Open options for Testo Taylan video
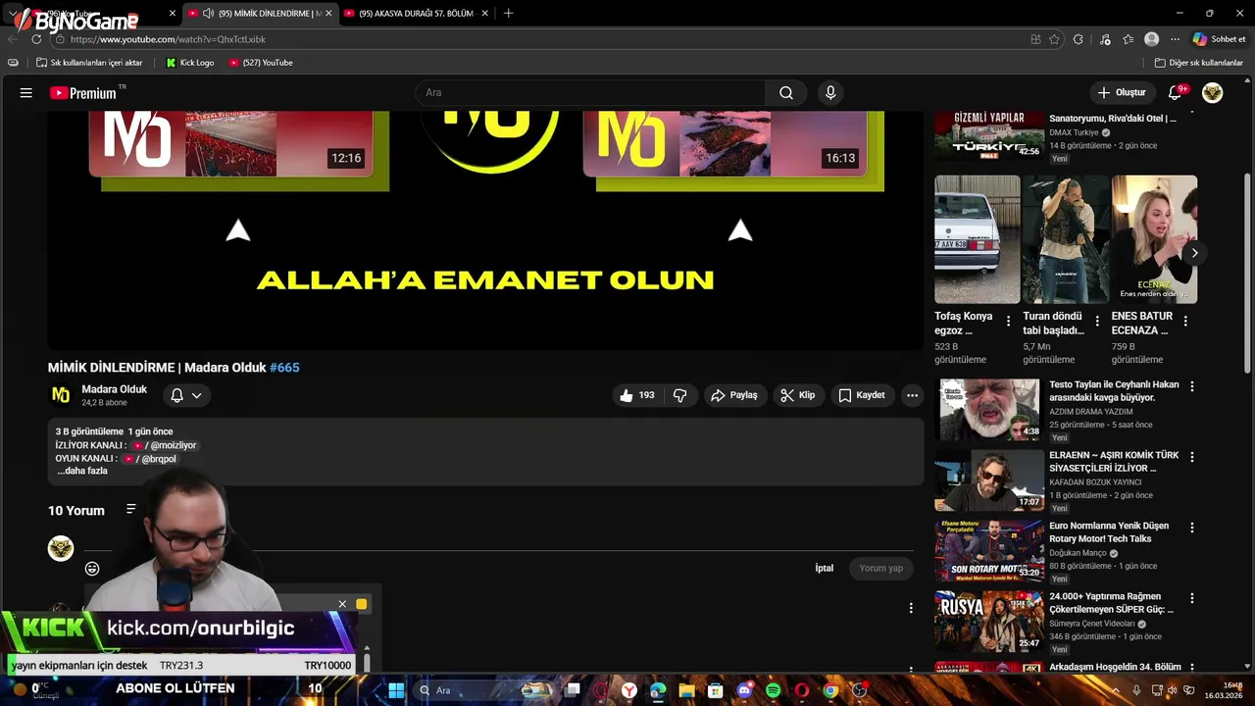Viewport: 1255px width, 706px height. 1192,387
